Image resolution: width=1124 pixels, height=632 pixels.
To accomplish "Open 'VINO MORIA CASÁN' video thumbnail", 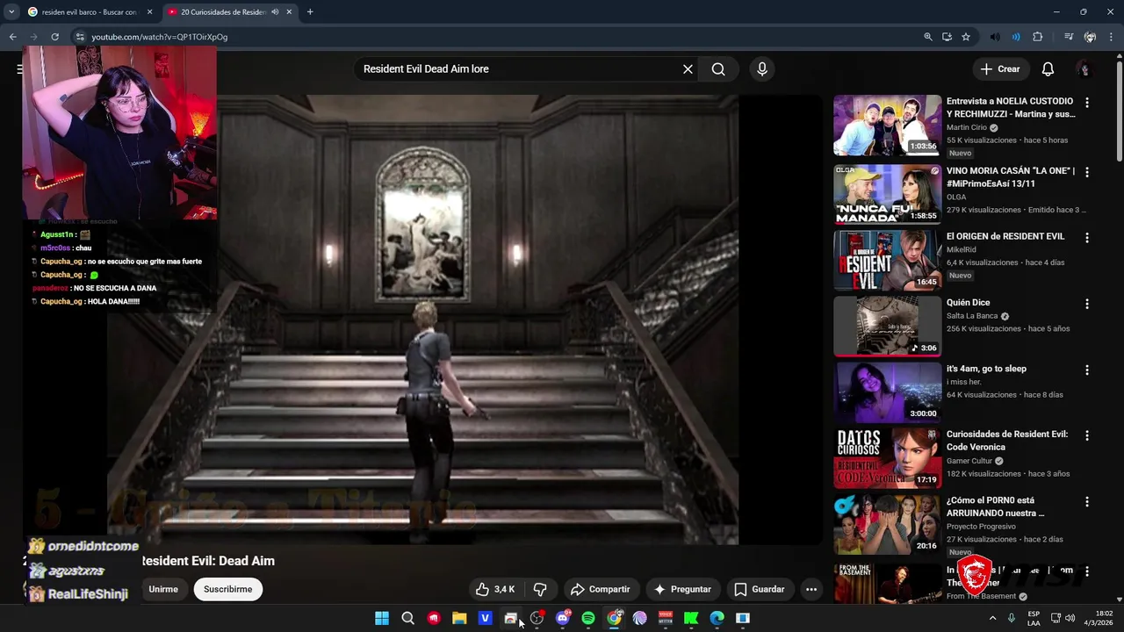I will pos(887,194).
